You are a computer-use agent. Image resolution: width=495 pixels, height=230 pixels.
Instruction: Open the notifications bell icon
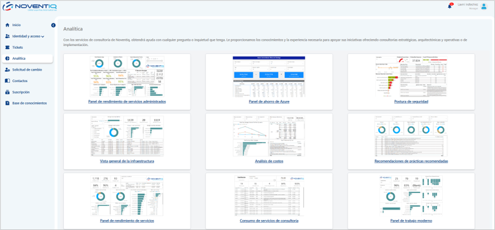coord(449,6)
